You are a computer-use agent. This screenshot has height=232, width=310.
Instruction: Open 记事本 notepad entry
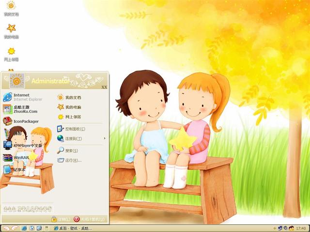(14, 170)
